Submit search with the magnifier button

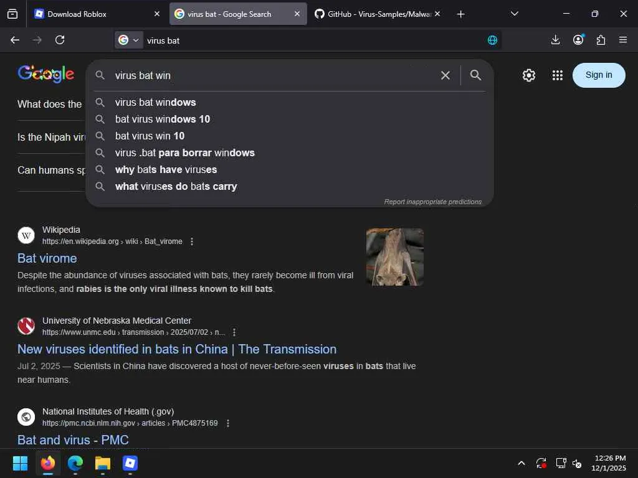coord(475,75)
